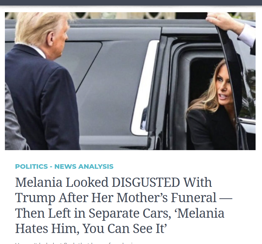Image resolution: width=262 pixels, height=244 pixels.
Task: Click the long dash ending the headline's second line
Action: (226, 198)
